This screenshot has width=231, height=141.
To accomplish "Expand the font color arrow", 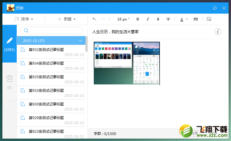I will click(x=187, y=19).
